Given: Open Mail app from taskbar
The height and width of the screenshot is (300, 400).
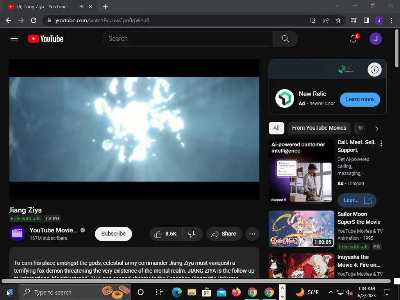Looking at the screenshot, I should click(x=221, y=292).
